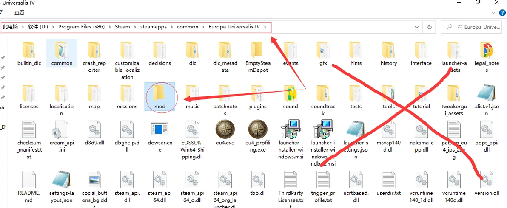Select the cream_api.ini settings file

(x=61, y=136)
